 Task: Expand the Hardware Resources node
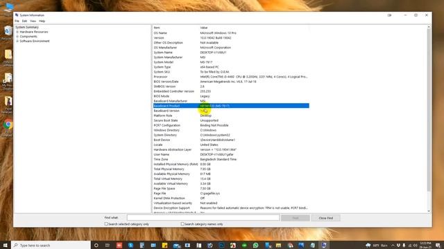click(x=17, y=32)
